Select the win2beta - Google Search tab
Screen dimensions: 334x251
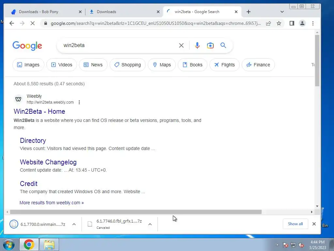click(x=202, y=12)
